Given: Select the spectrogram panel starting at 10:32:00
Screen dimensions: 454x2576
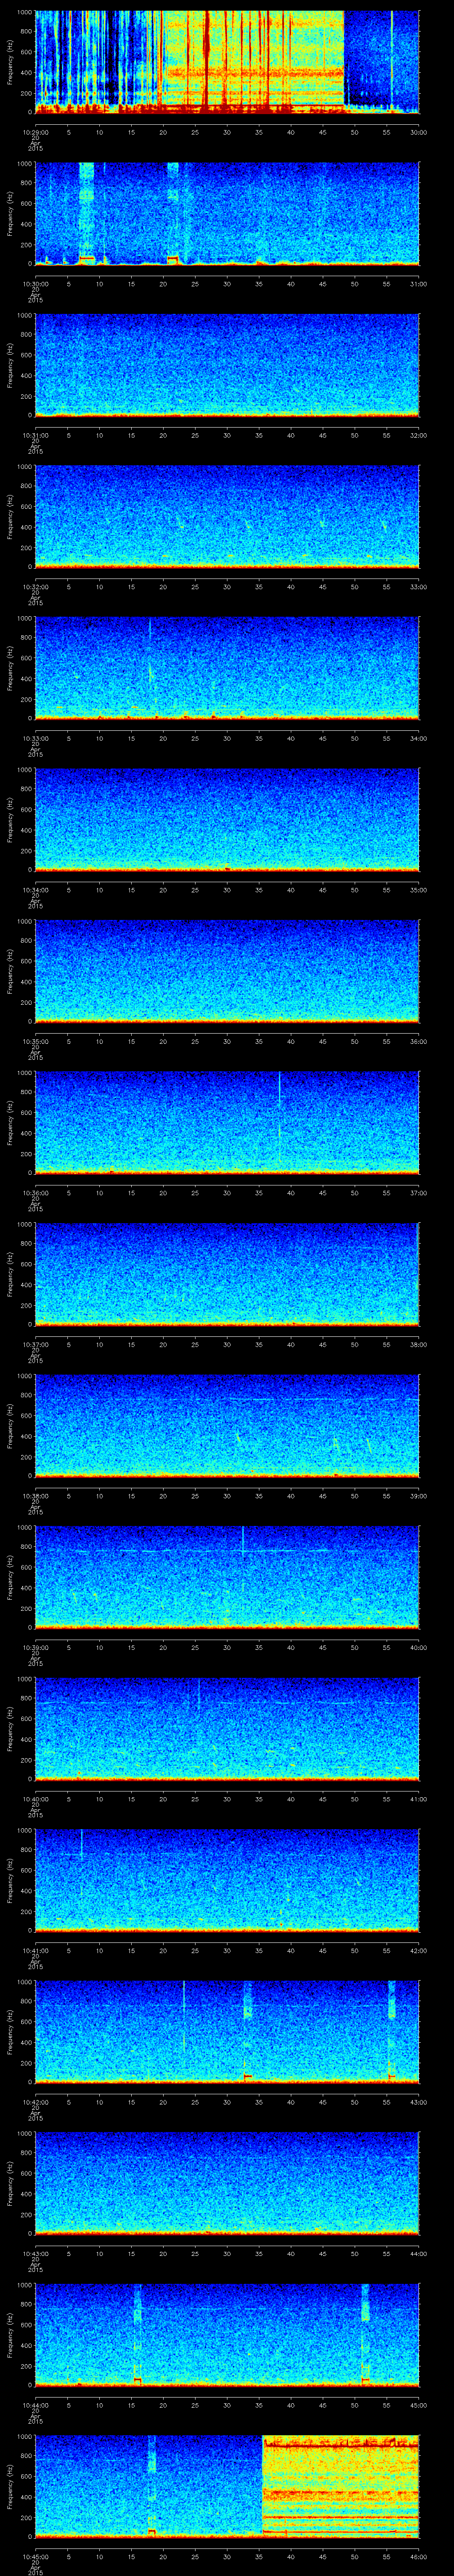Looking at the screenshot, I should tap(227, 516).
